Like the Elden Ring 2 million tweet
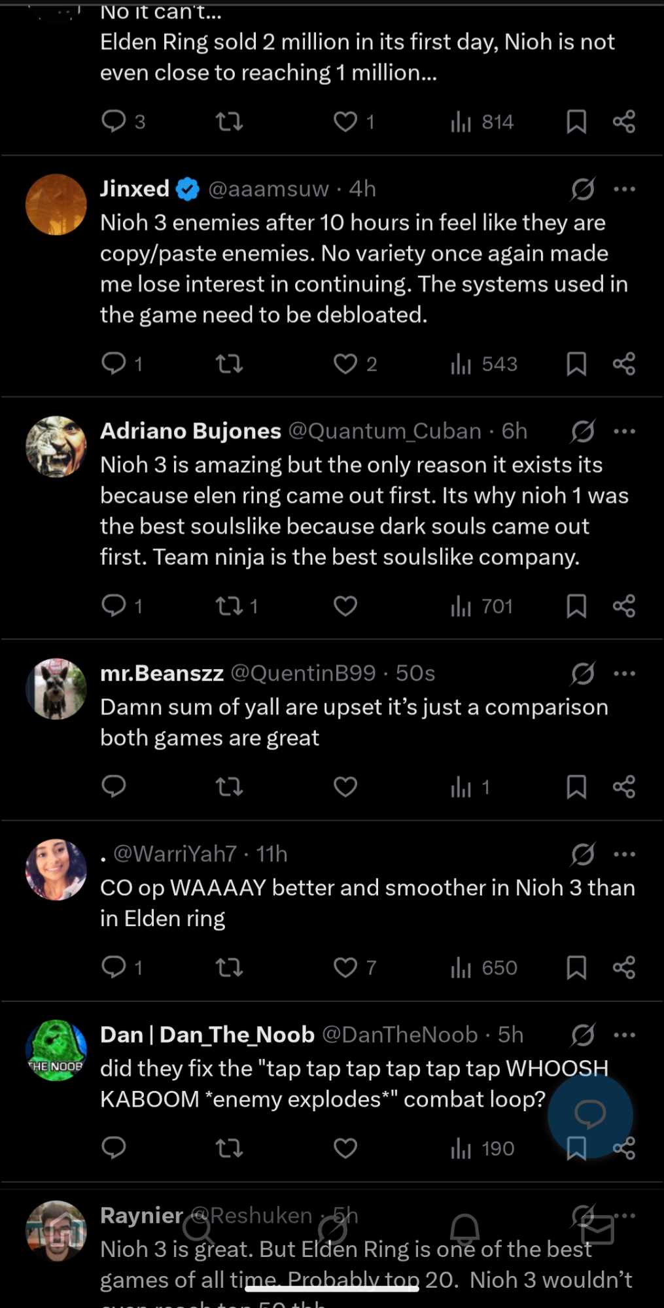 pyautogui.click(x=345, y=122)
